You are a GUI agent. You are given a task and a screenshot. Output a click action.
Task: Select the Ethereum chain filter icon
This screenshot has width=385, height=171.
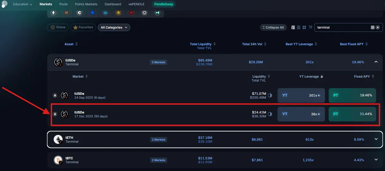tap(53, 13)
